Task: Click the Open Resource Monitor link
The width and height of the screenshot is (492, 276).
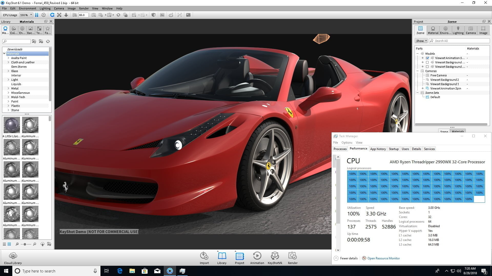Action: (383, 258)
